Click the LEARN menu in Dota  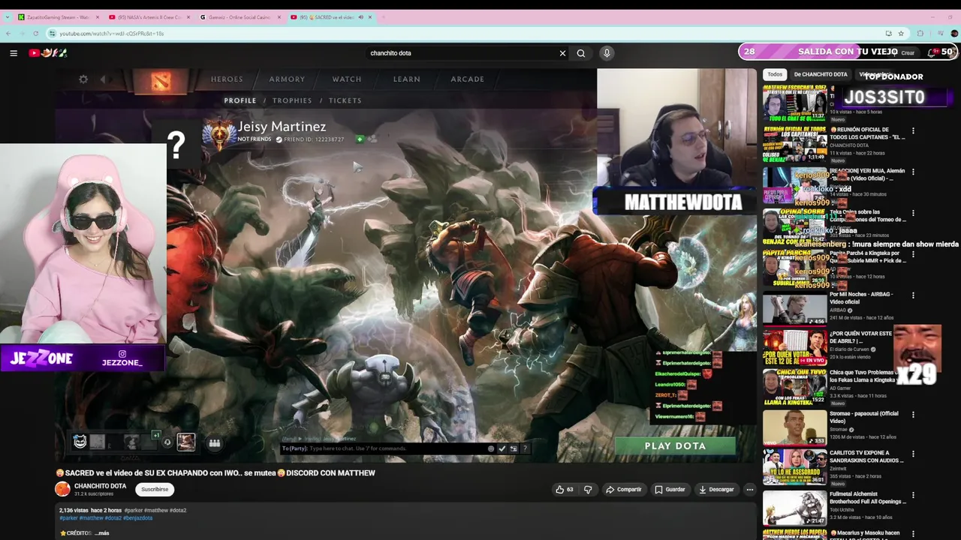[407, 79]
